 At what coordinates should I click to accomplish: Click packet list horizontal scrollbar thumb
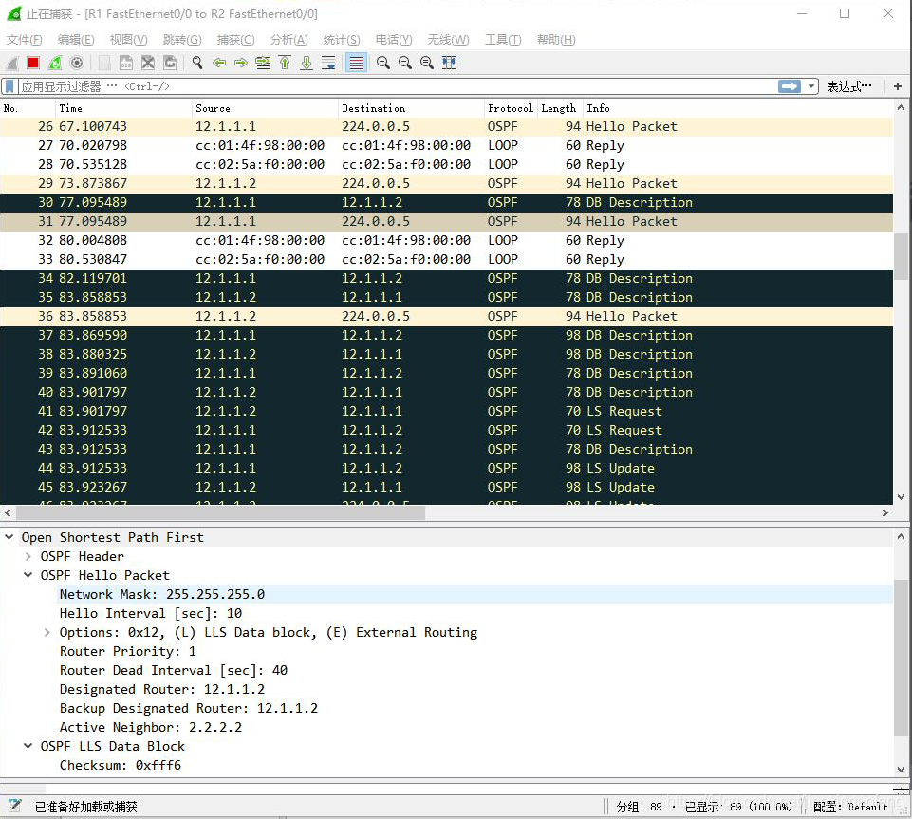tap(220, 513)
